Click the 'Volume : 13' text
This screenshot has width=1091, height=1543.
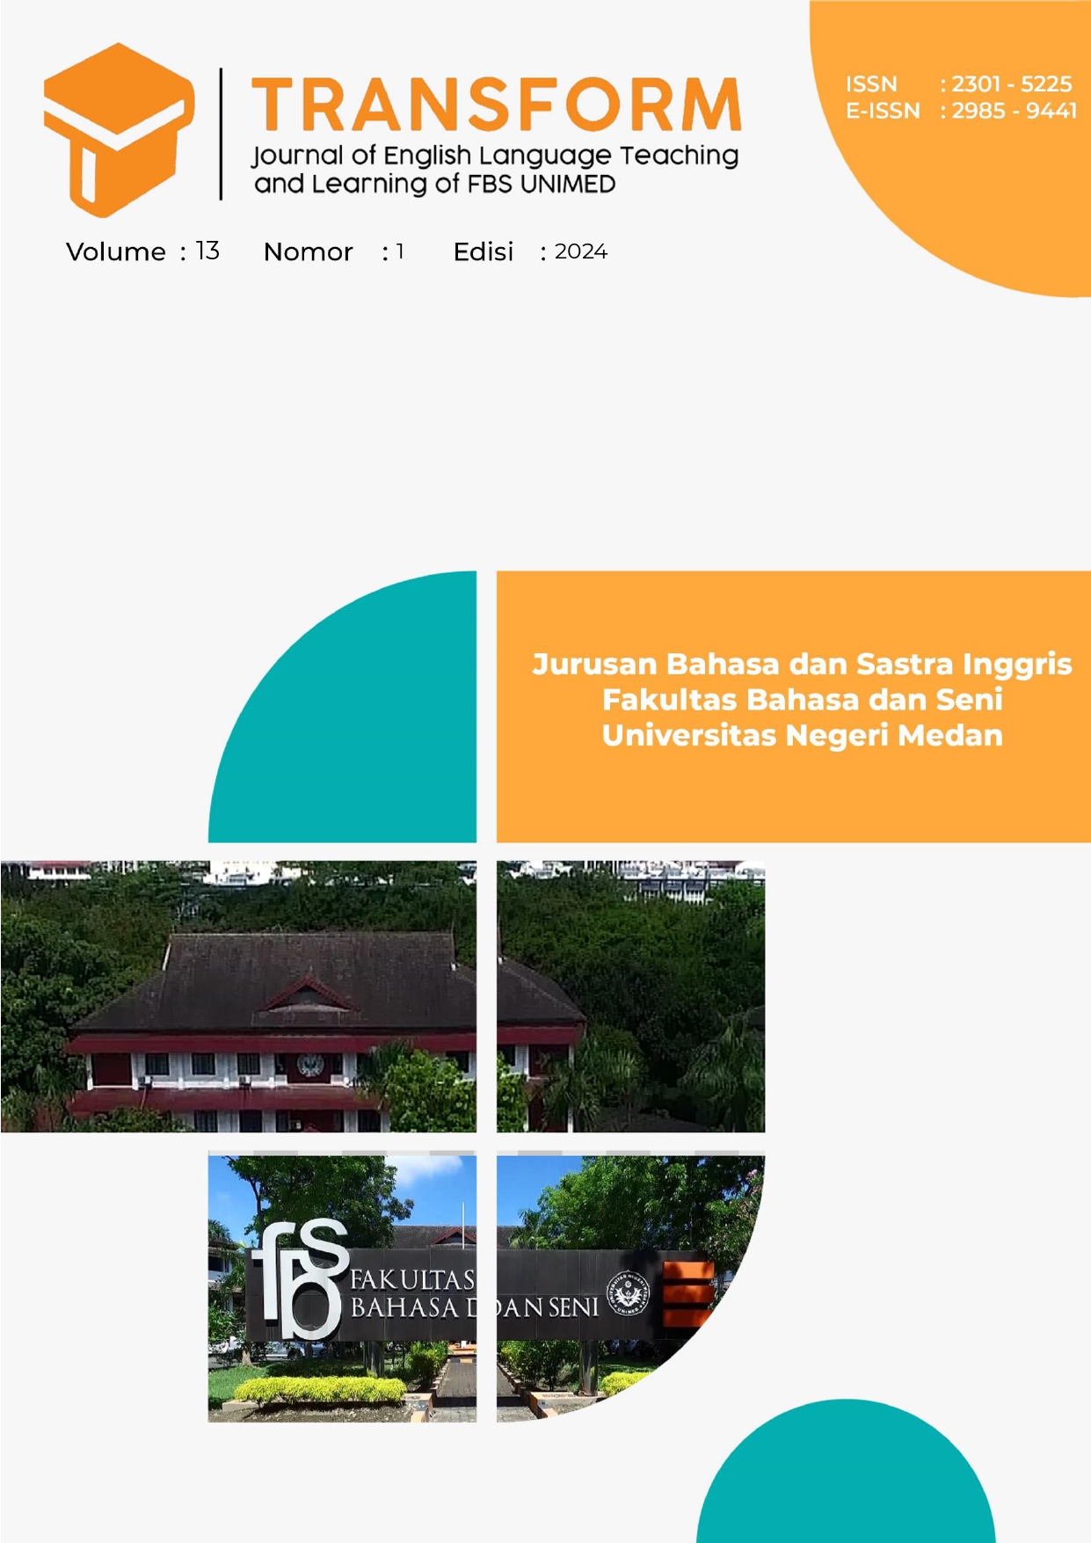tap(142, 251)
